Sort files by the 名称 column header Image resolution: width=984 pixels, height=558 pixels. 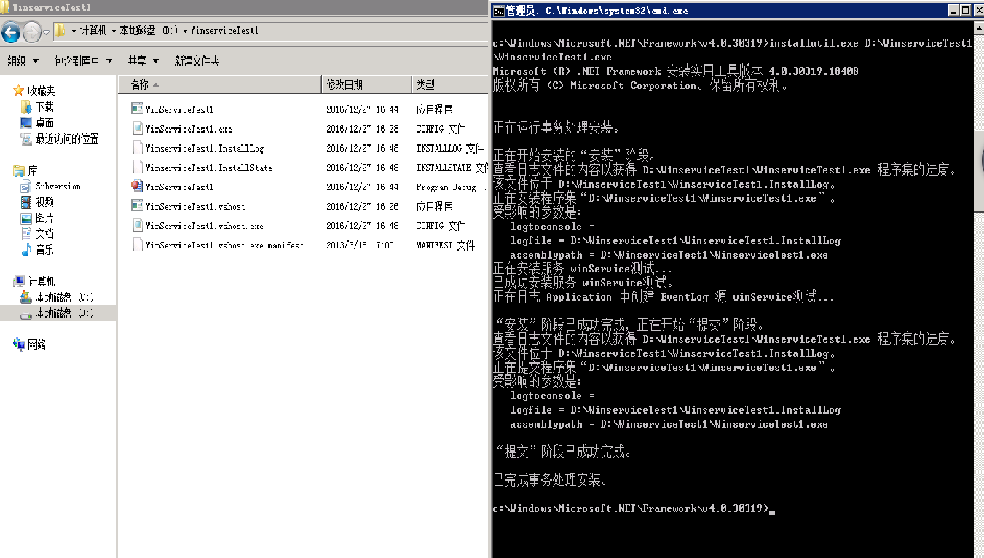click(x=219, y=85)
